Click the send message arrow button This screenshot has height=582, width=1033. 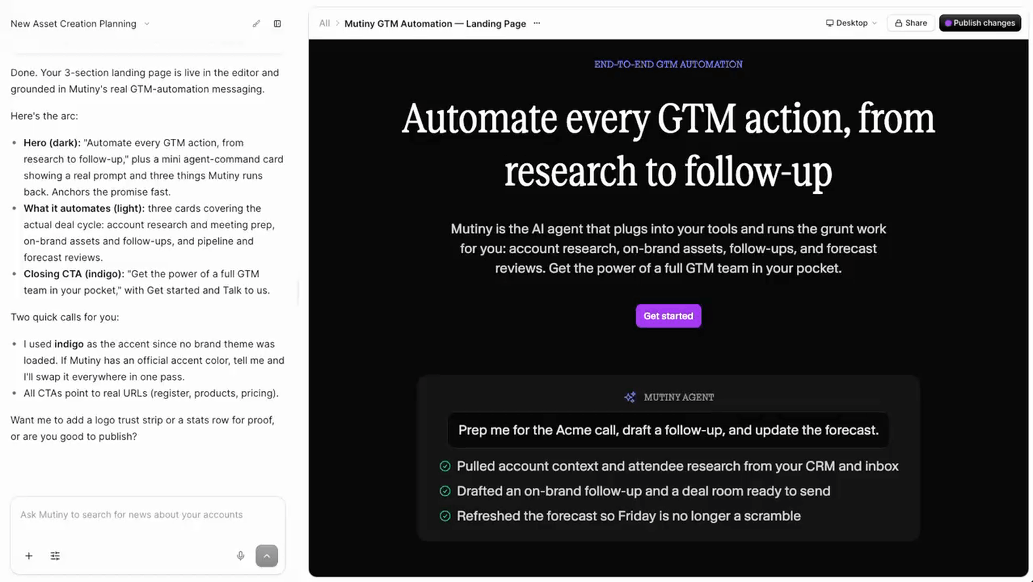[267, 556]
